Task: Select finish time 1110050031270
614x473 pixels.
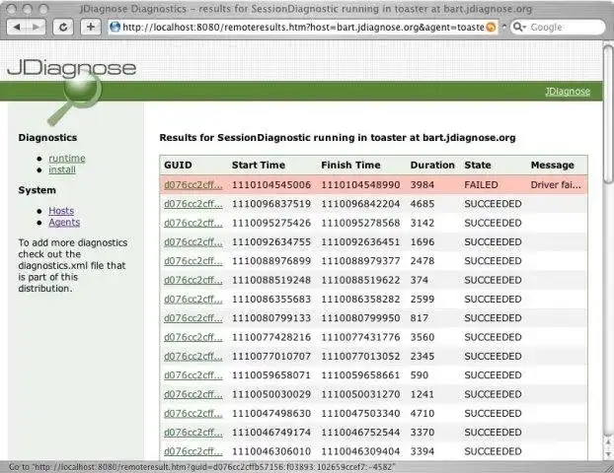Action: click(360, 394)
